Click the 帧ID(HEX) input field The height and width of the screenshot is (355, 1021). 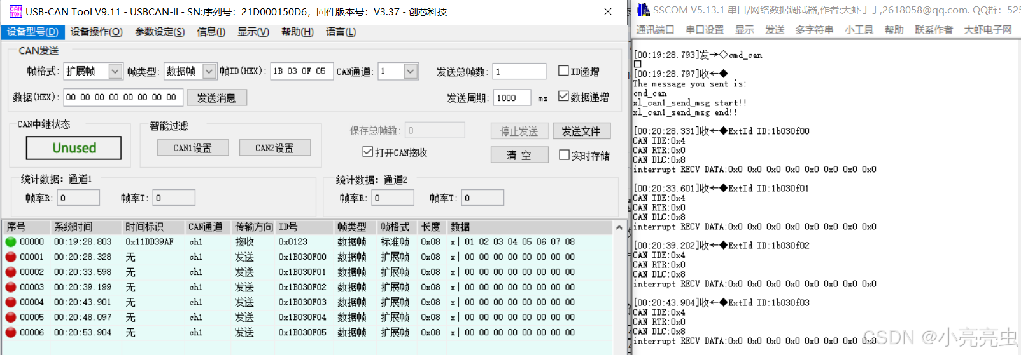(301, 71)
